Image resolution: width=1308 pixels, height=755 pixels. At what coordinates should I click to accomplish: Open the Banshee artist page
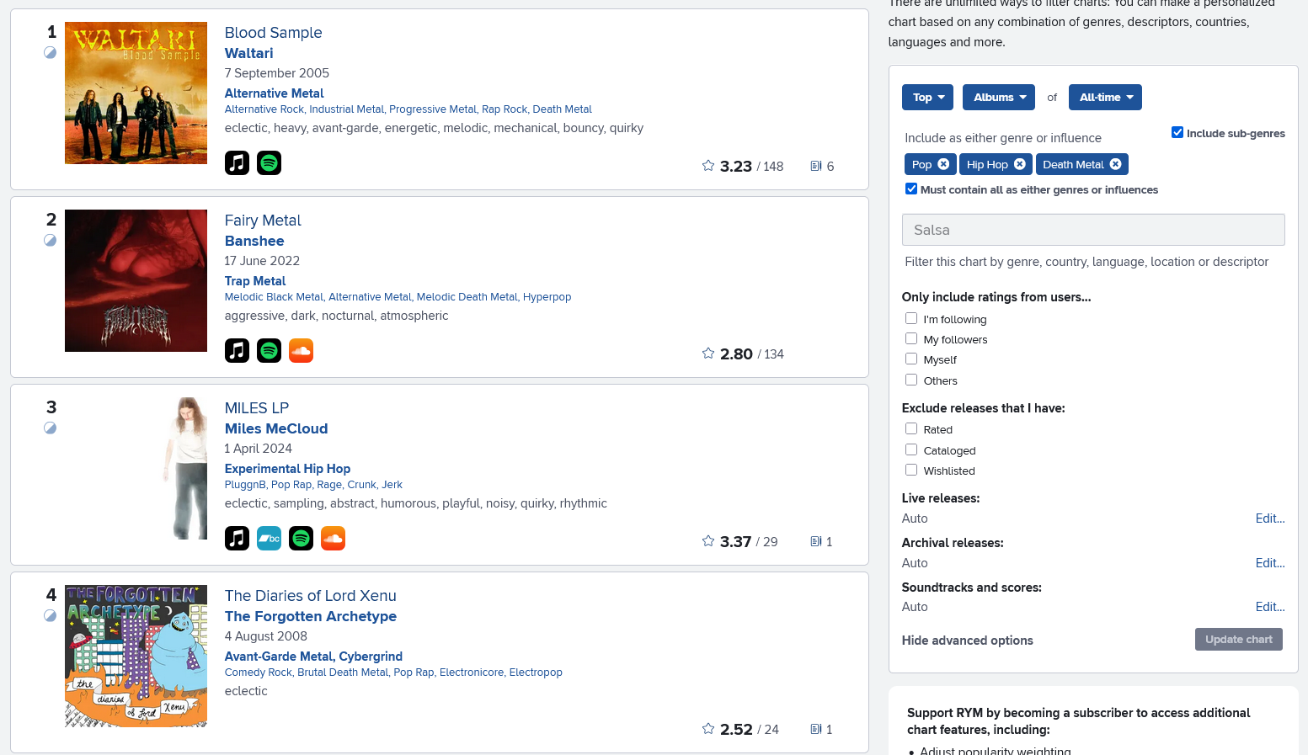click(254, 241)
